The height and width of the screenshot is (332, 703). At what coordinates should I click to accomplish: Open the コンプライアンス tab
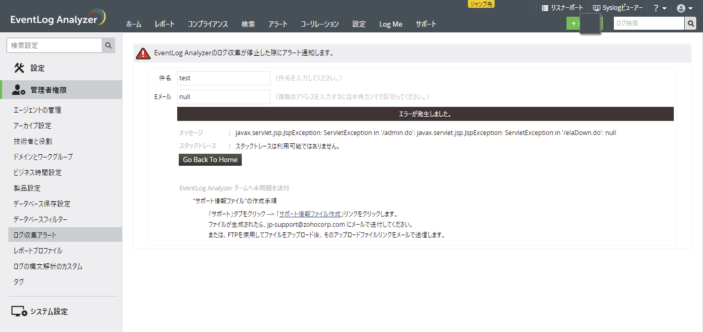(208, 24)
